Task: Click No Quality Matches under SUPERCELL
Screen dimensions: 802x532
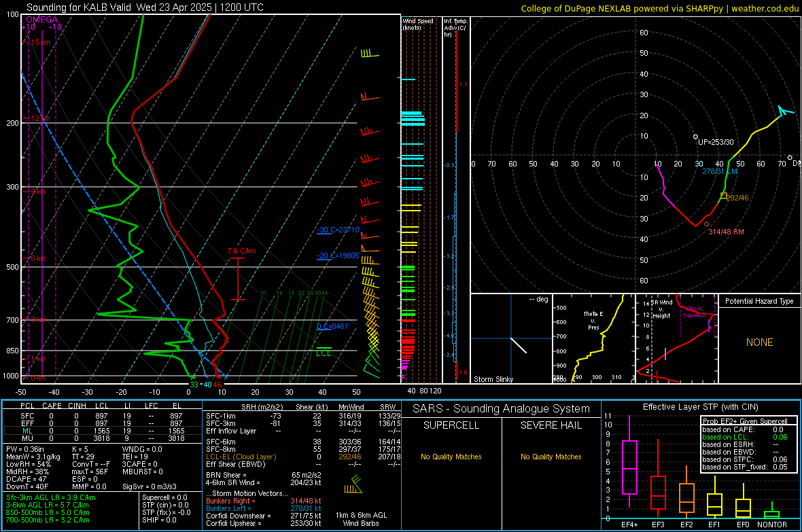Action: [451, 457]
